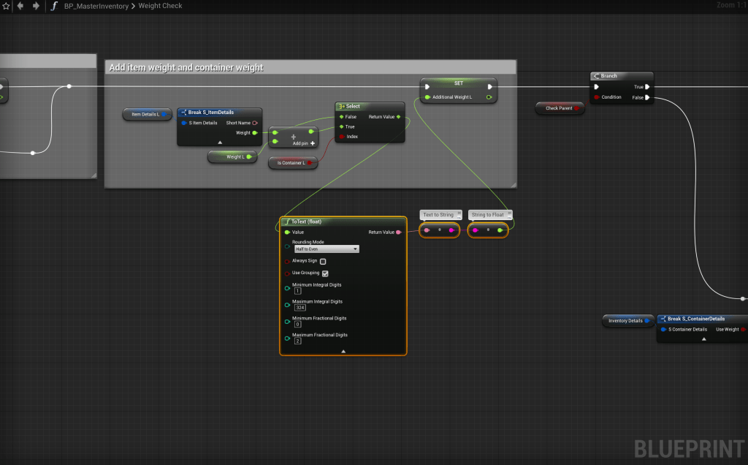Click Weight Check in the breadcrumb
The width and height of the screenshot is (748, 465).
pos(160,6)
